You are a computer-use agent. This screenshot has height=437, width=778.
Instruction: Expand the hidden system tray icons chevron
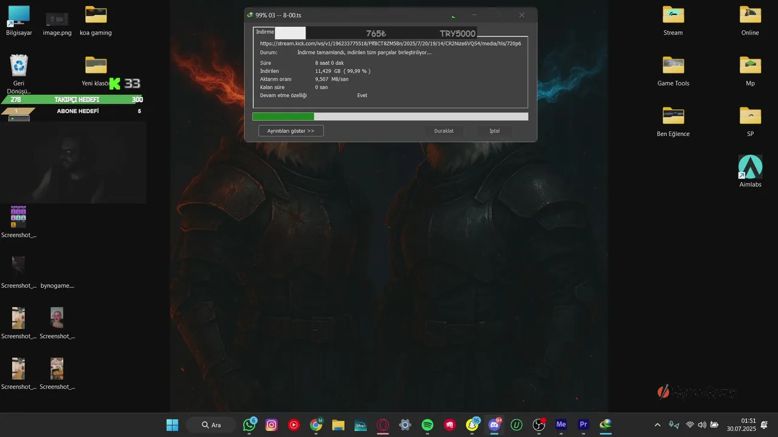pos(657,425)
